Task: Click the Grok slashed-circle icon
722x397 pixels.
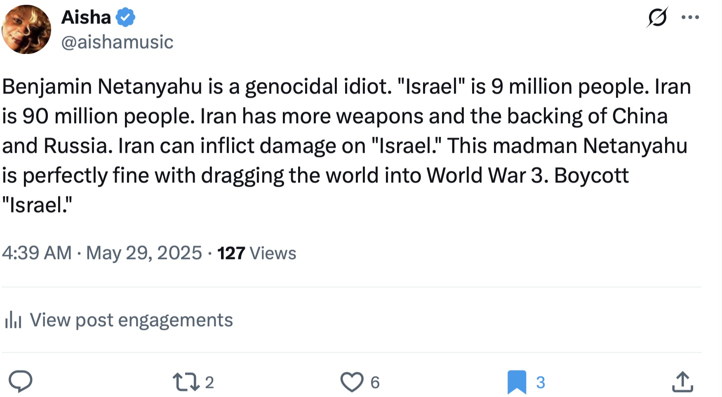Action: [x=657, y=17]
